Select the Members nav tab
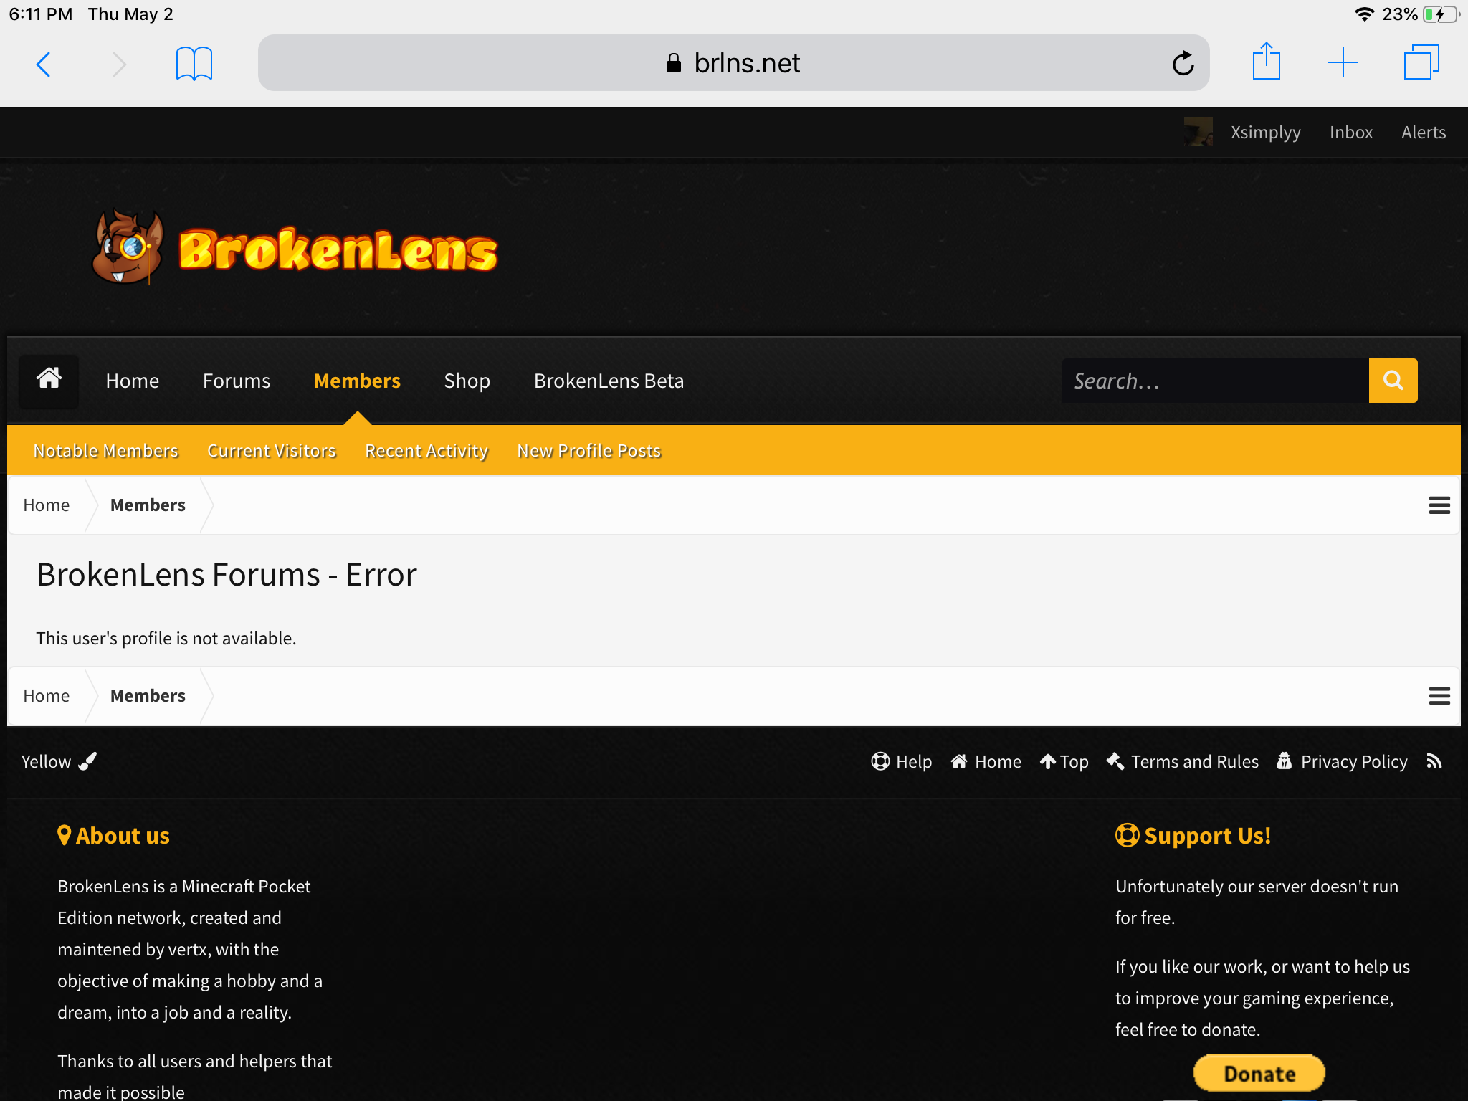Viewport: 1468px width, 1101px height. (x=357, y=381)
